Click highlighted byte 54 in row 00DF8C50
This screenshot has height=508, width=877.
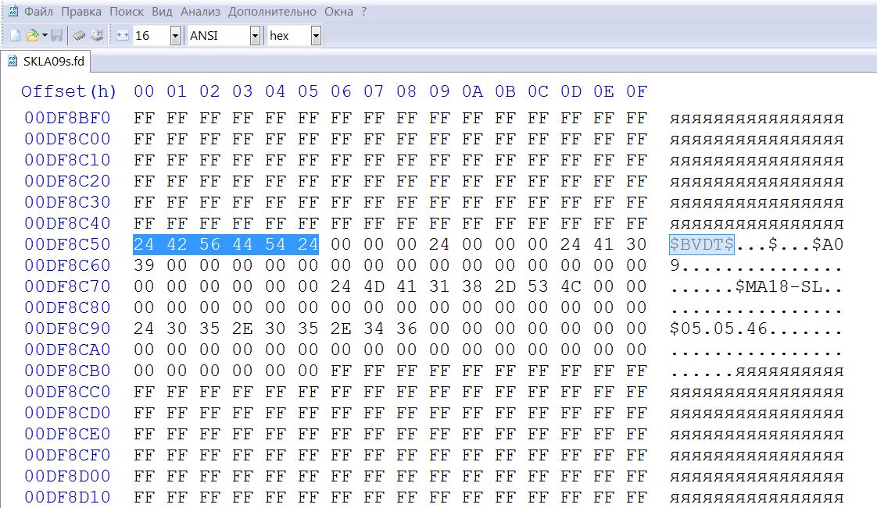click(x=275, y=244)
